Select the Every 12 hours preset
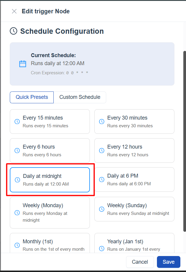The image size is (186, 272). click(x=134, y=150)
